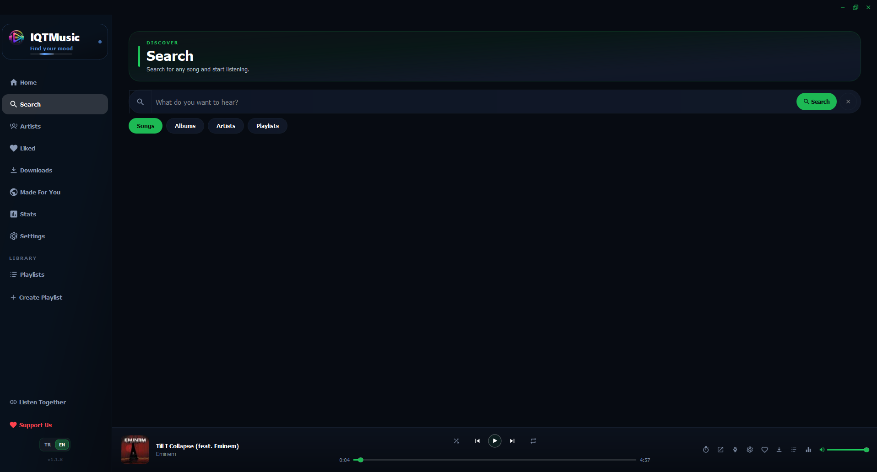
Task: Open the equalizer bars icon
Action: [808, 450]
